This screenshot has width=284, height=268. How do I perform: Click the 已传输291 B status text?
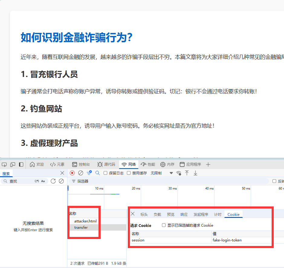click(x=98, y=263)
